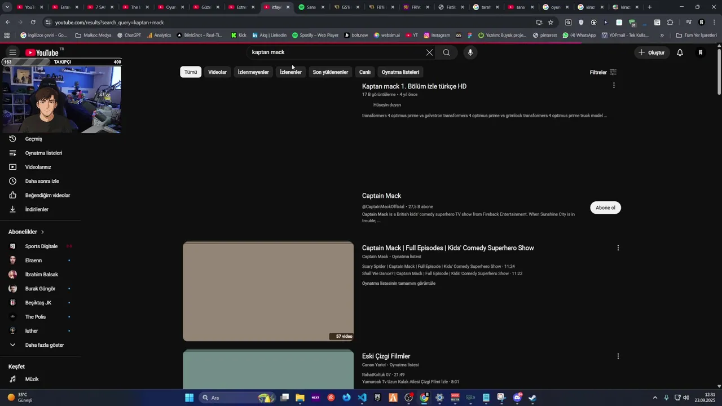The width and height of the screenshot is (722, 406).
Task: Open Shall We Dance? episode in playlist
Action: point(442,273)
